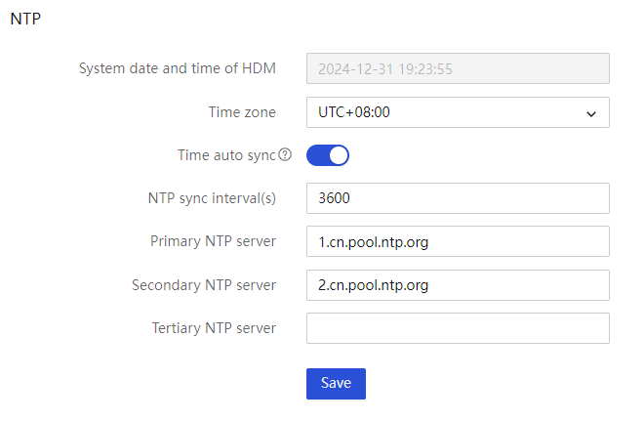Click the help icon beside Time auto sync

285,155
